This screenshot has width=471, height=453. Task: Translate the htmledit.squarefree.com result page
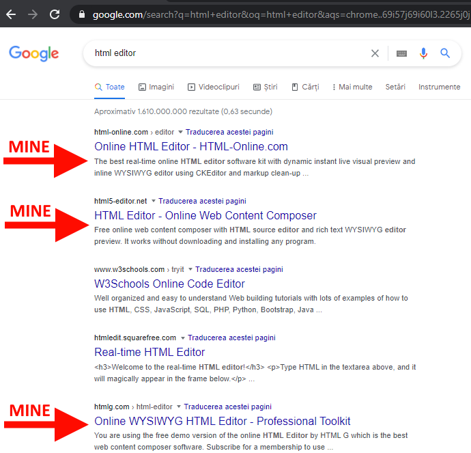[231, 338]
